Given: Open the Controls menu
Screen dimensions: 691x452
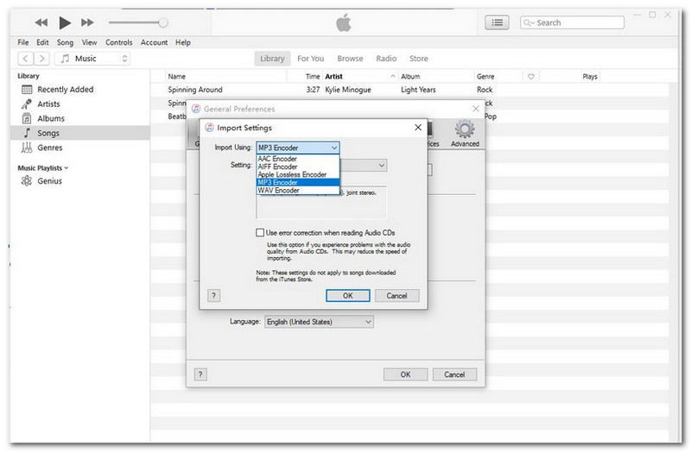Looking at the screenshot, I should [118, 42].
